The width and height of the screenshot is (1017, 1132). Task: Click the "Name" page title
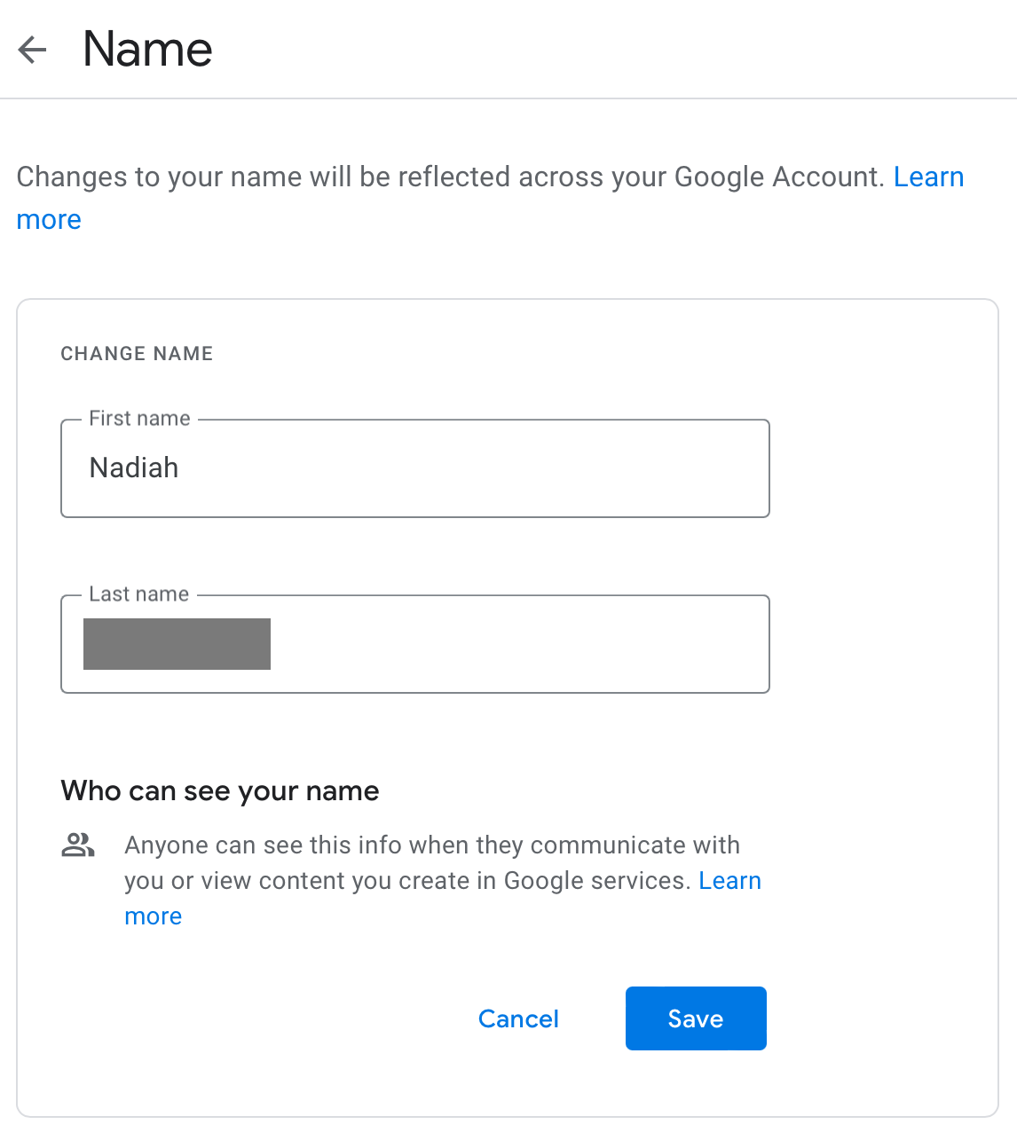[147, 50]
